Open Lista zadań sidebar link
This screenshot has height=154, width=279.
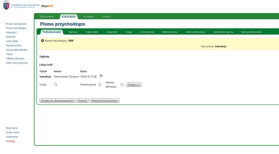click(x=12, y=41)
